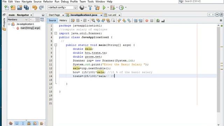Image resolution: width=224 pixels, height=126 pixels.
Task: Collapse JavaApplication1 node in Navigator tree
Action: click(9, 24)
